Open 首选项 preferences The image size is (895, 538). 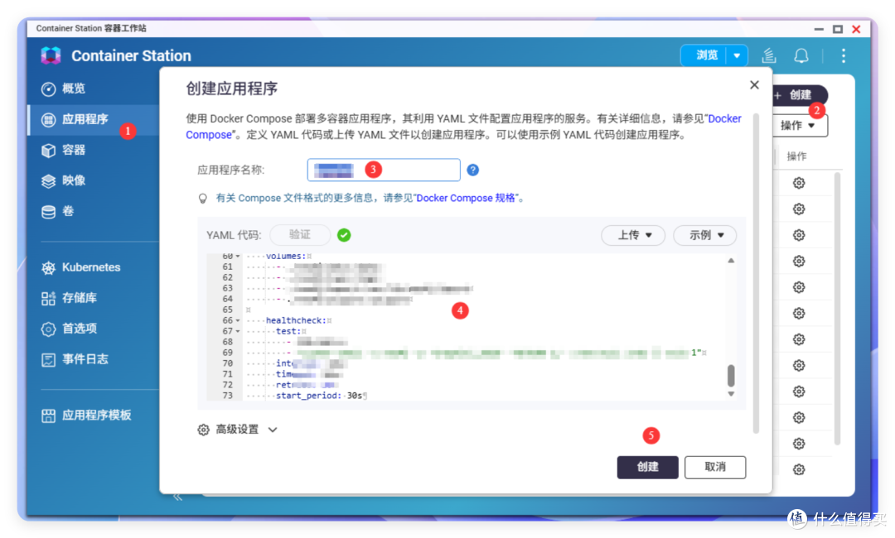(69, 329)
